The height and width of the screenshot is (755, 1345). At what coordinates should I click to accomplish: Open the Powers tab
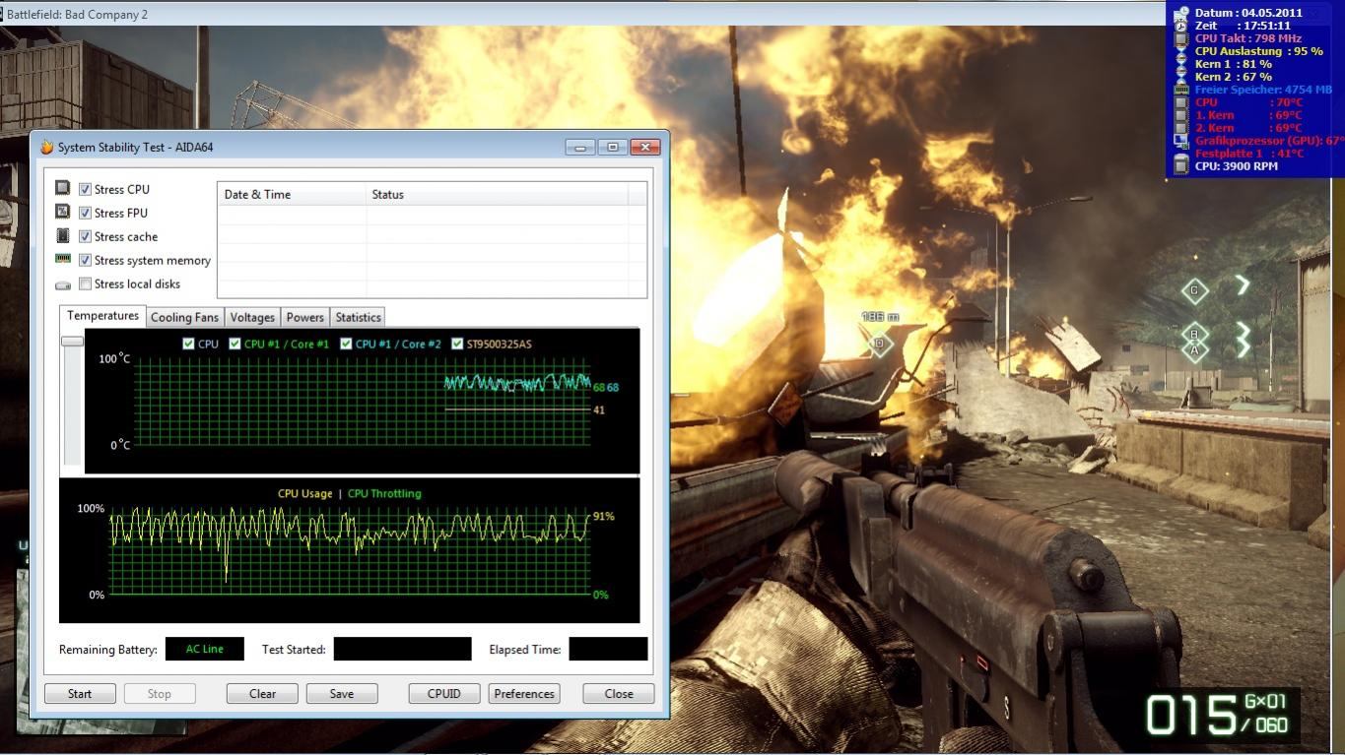tap(304, 317)
